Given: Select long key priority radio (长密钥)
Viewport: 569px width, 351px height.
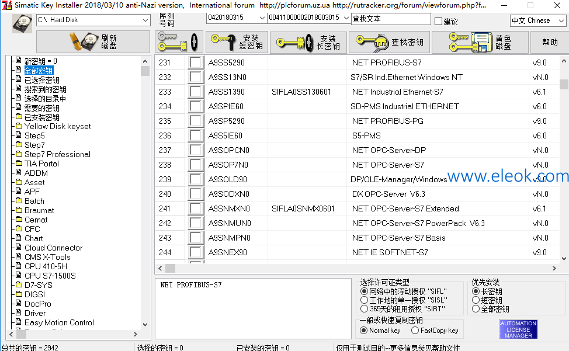Looking at the screenshot, I should click(476, 291).
